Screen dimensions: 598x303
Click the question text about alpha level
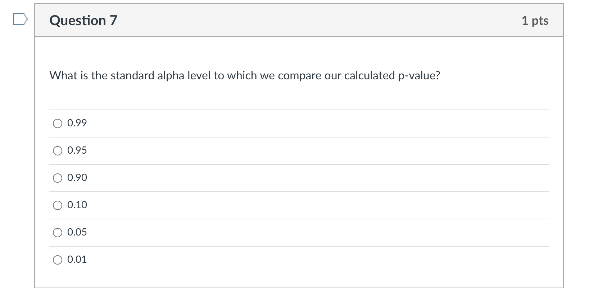(x=245, y=76)
